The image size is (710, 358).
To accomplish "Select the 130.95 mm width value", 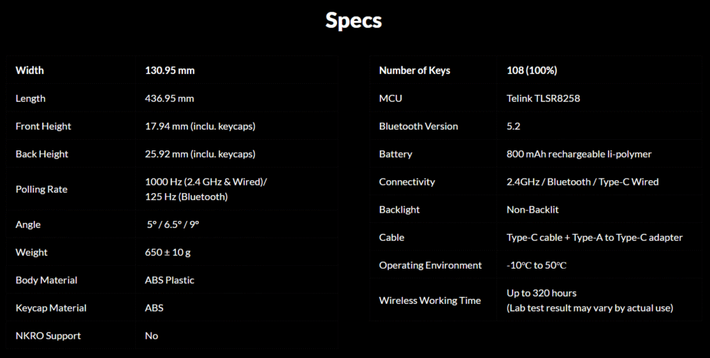I will 170,71.
